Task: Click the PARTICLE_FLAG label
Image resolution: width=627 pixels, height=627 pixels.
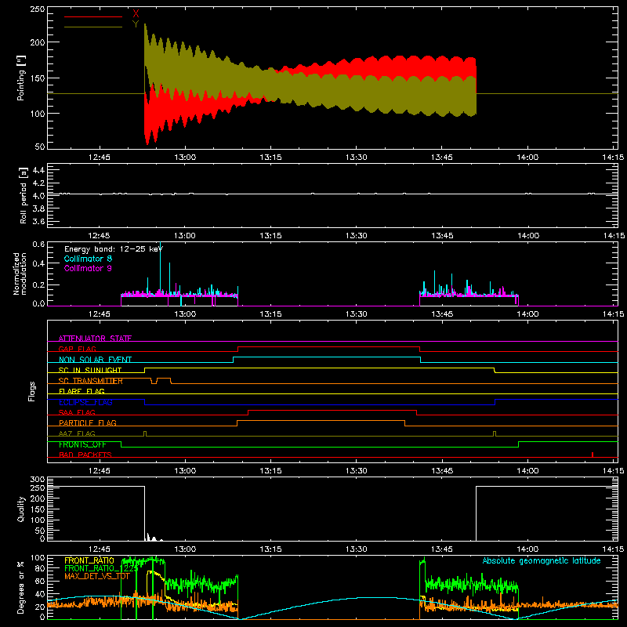Action: tap(88, 422)
